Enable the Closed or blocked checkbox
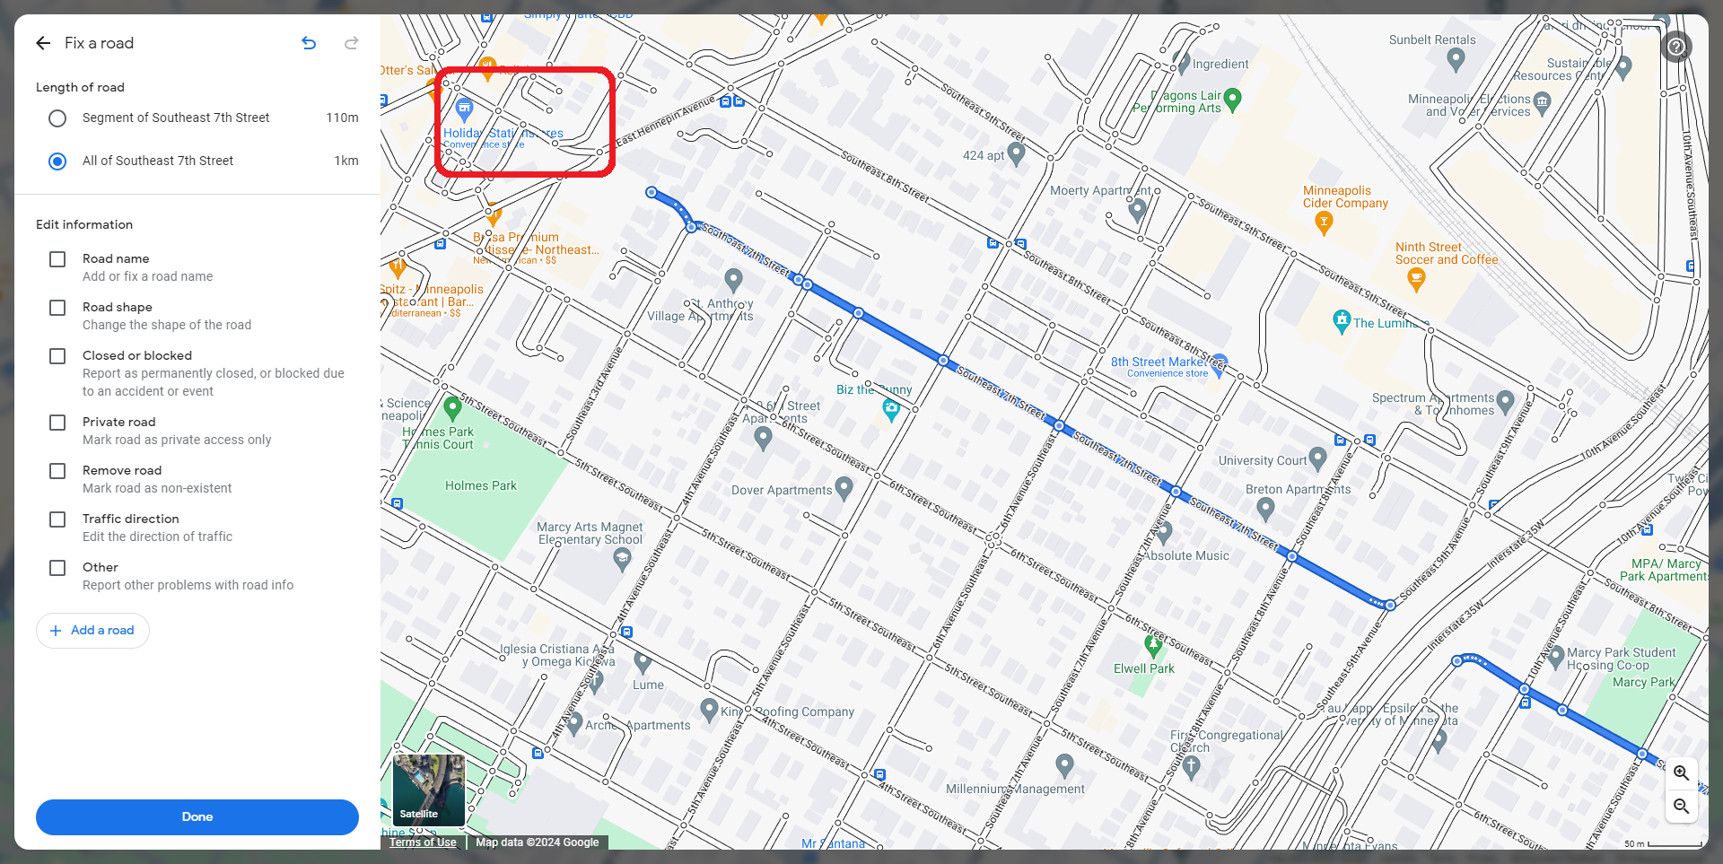1723x864 pixels. pos(57,356)
